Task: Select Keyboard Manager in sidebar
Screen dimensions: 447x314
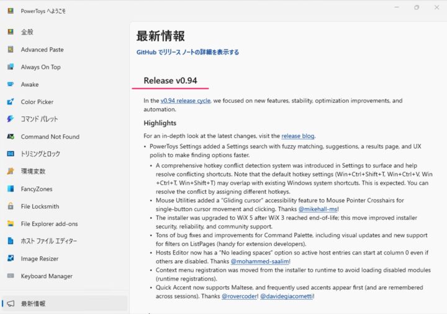Action: coord(65,276)
